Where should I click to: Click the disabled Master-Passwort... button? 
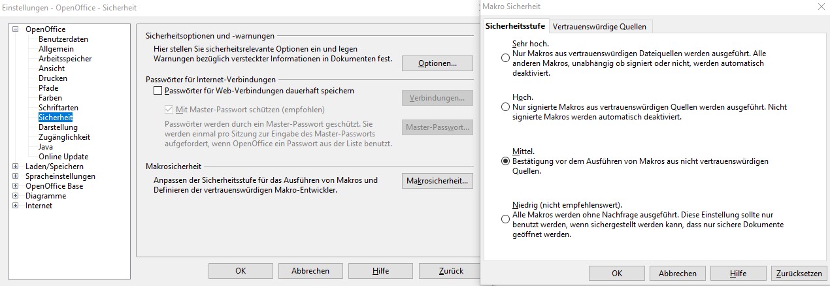(437, 127)
